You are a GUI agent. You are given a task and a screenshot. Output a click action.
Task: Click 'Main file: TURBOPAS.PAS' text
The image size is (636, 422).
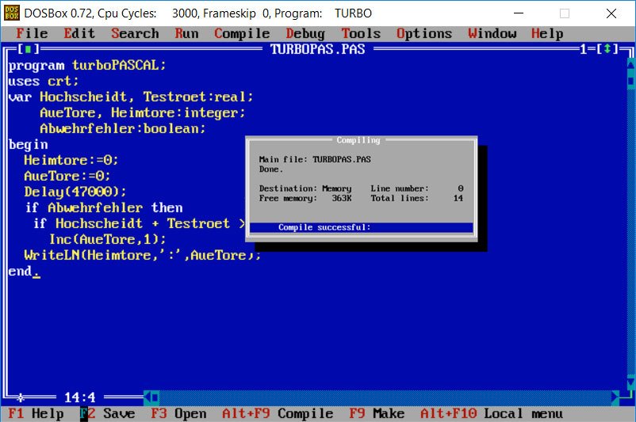[315, 159]
